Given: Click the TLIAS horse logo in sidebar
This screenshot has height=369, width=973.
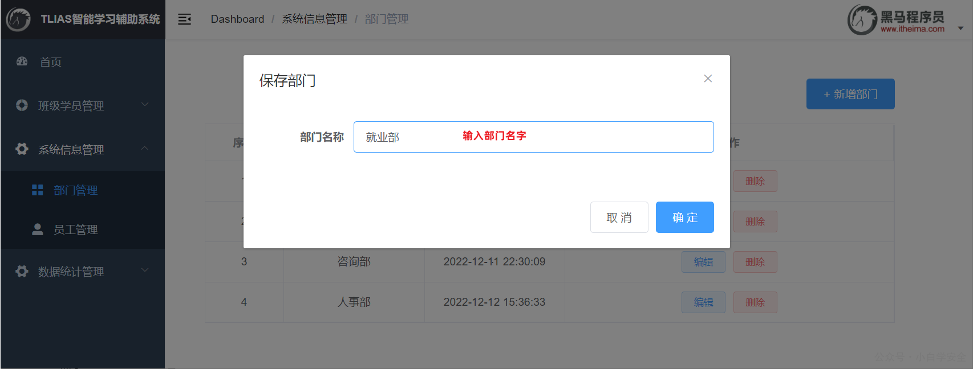Looking at the screenshot, I should pos(18,19).
